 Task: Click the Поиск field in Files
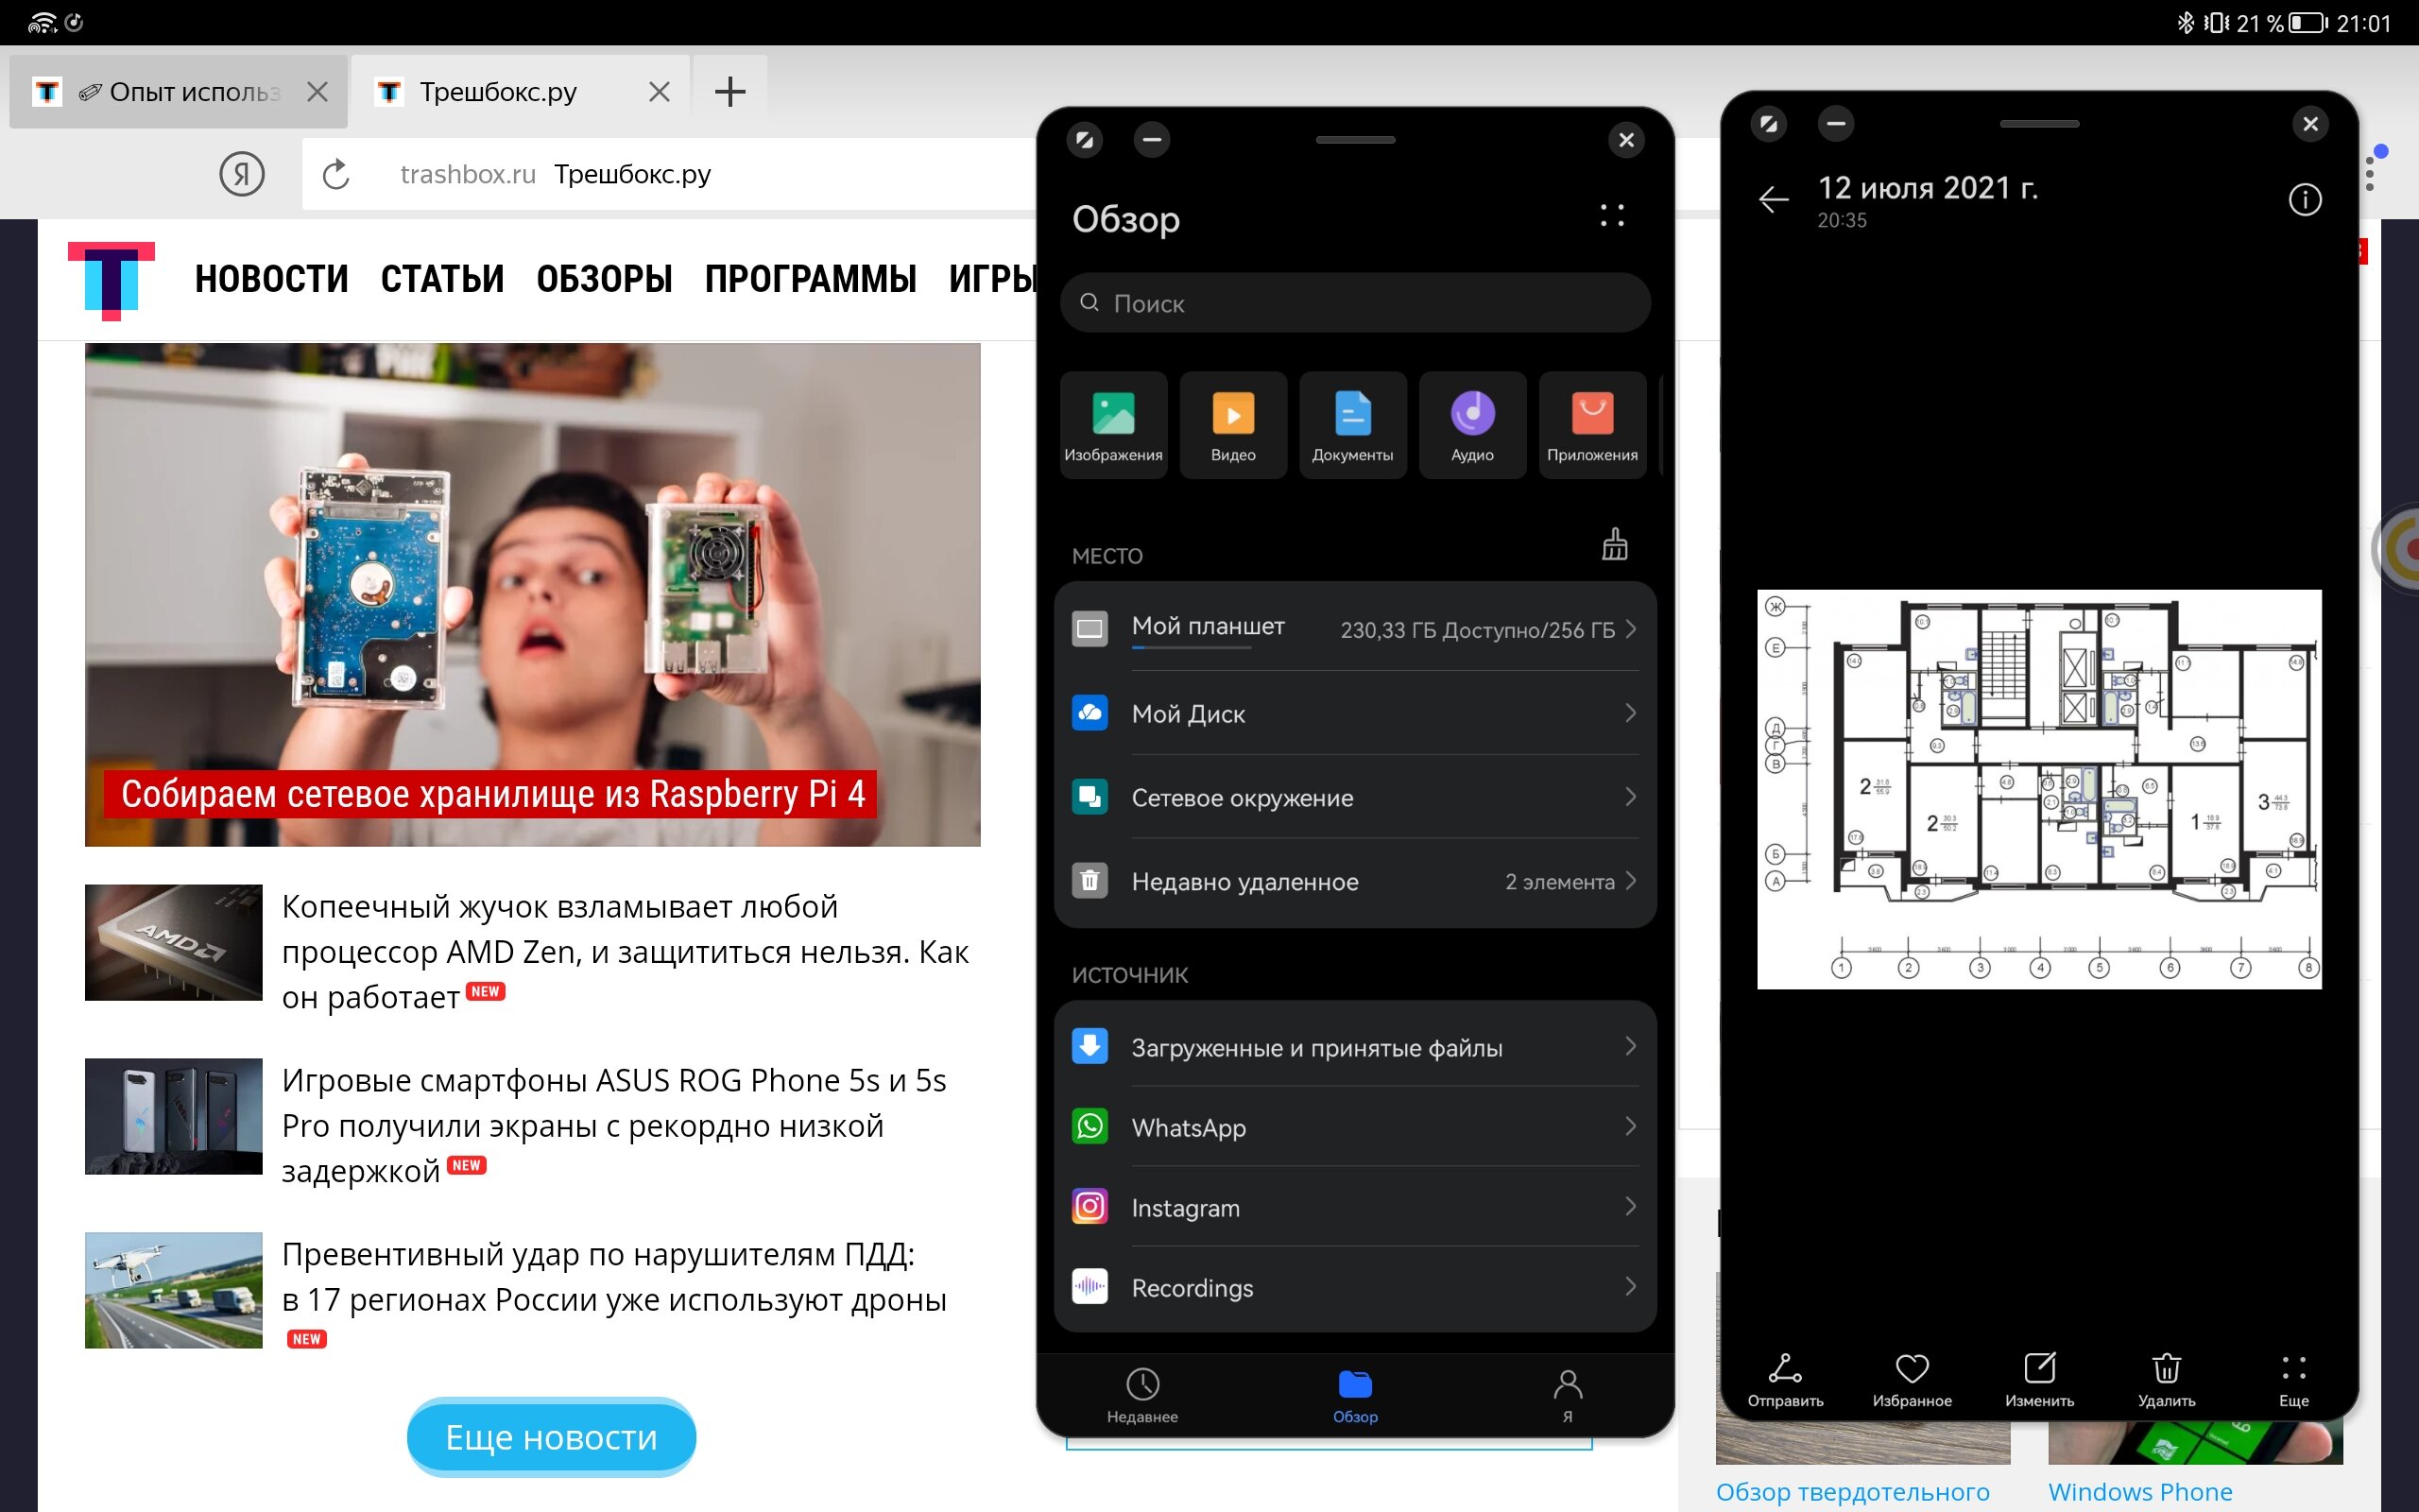click(1354, 303)
